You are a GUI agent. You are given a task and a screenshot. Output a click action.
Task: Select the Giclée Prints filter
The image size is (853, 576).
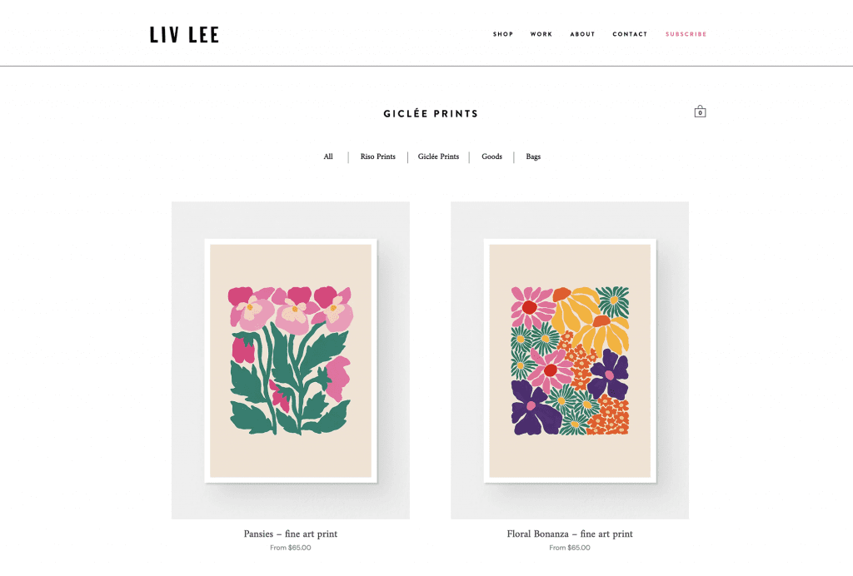tap(438, 156)
